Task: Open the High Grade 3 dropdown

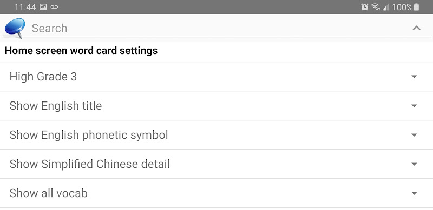Action: tap(216, 77)
